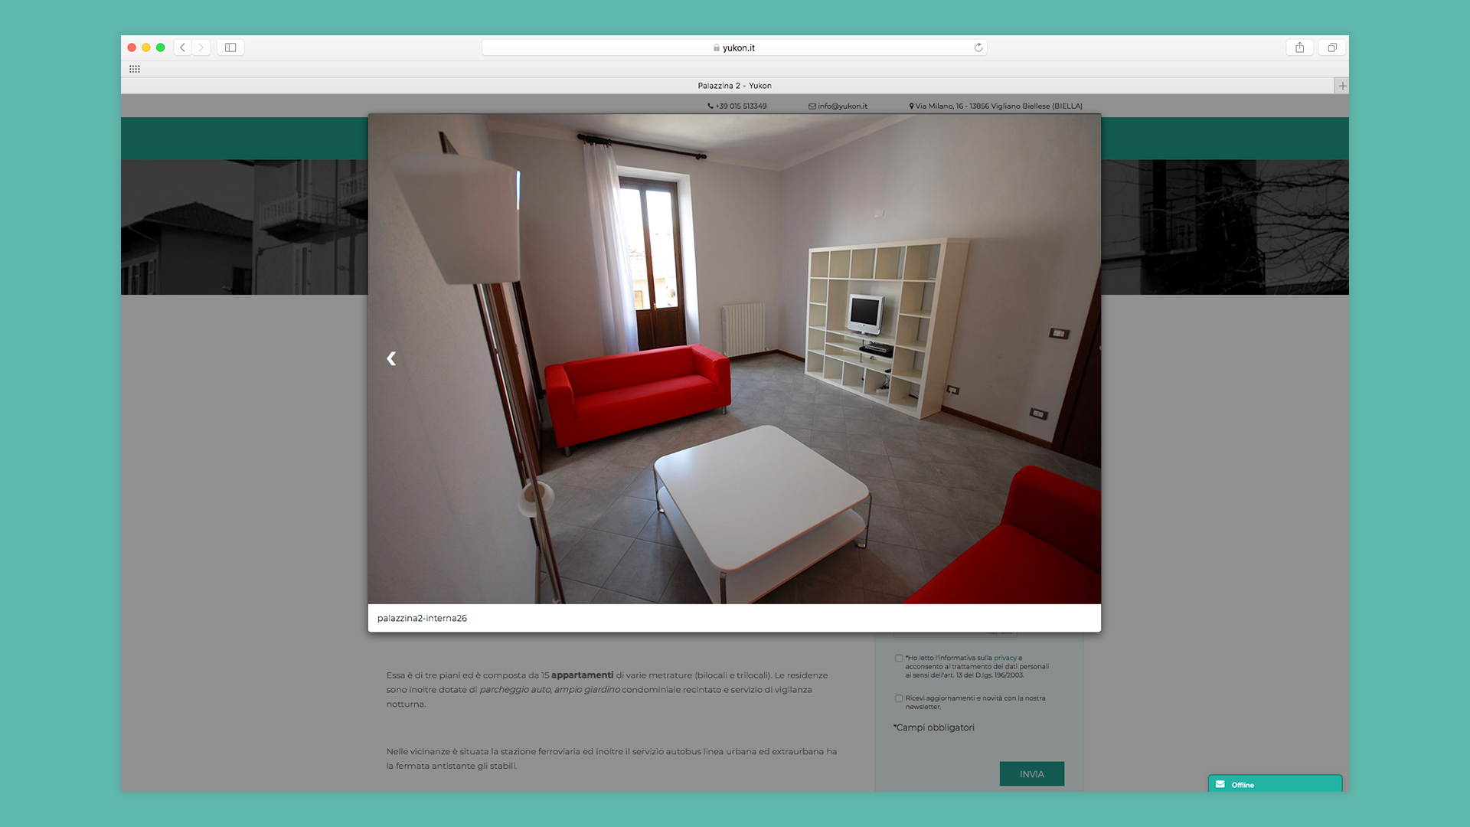Click the lock icon in address bar
The width and height of the screenshot is (1470, 827).
717,47
